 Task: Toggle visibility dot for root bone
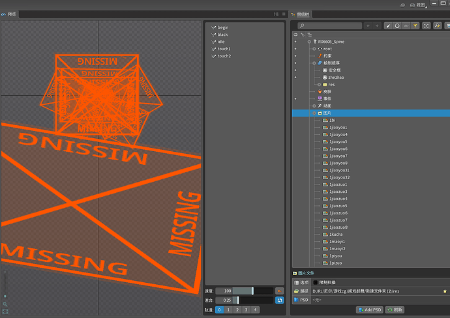(x=295, y=49)
